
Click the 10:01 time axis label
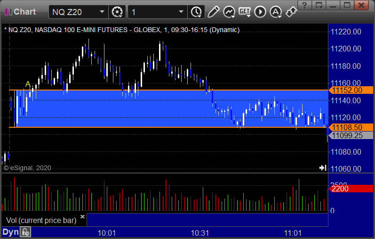pos(107,233)
